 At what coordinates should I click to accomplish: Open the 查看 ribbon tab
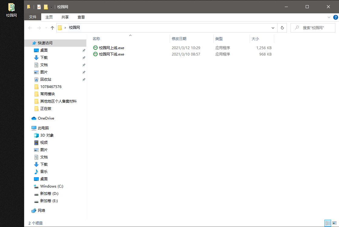81,17
